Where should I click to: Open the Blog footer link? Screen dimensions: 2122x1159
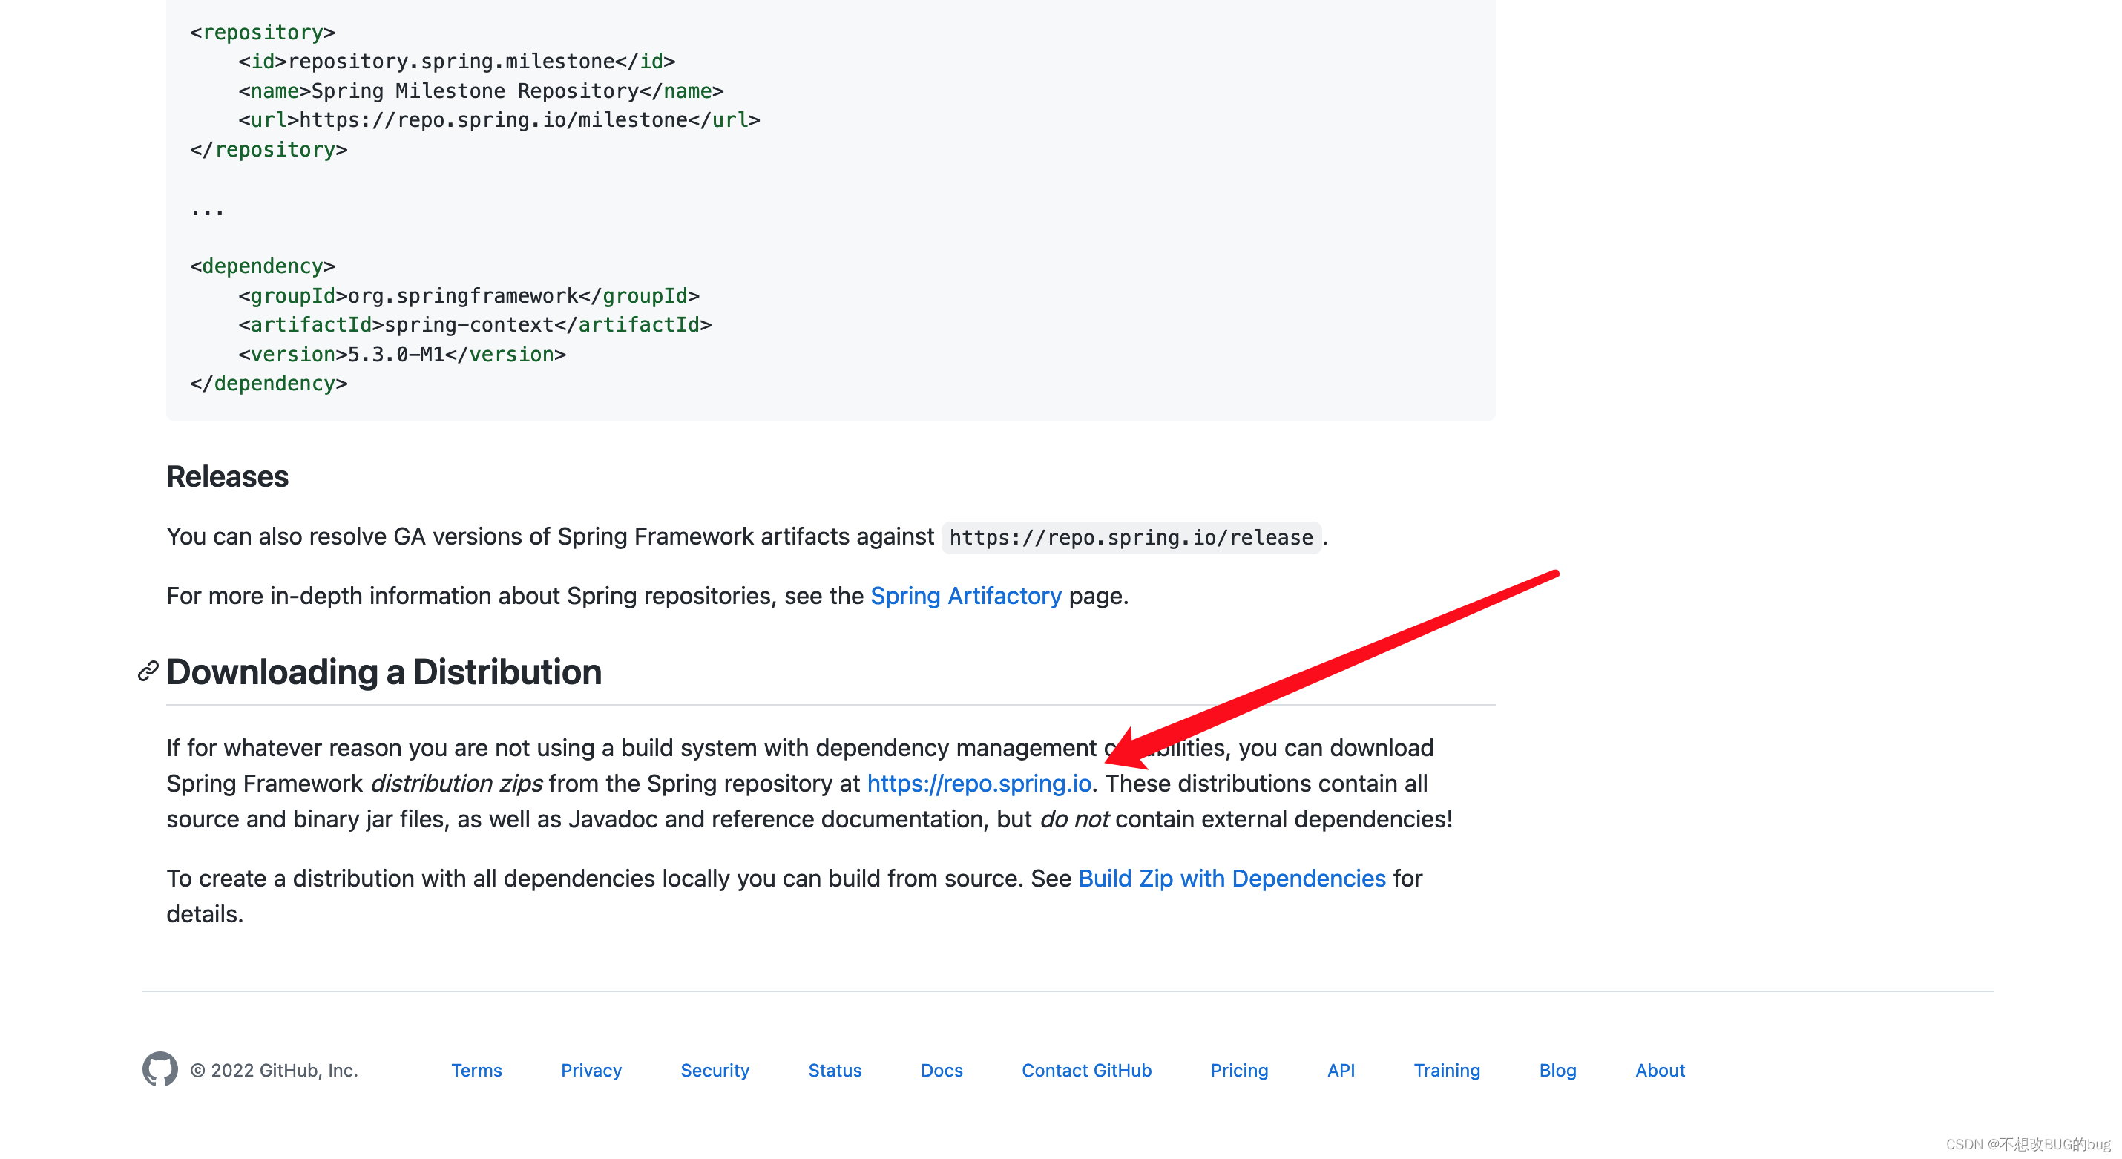coord(1557,1070)
